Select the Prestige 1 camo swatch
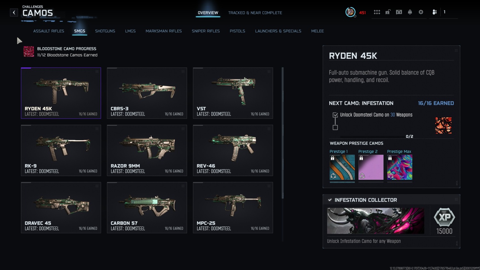The width and height of the screenshot is (480, 270). pos(342,167)
